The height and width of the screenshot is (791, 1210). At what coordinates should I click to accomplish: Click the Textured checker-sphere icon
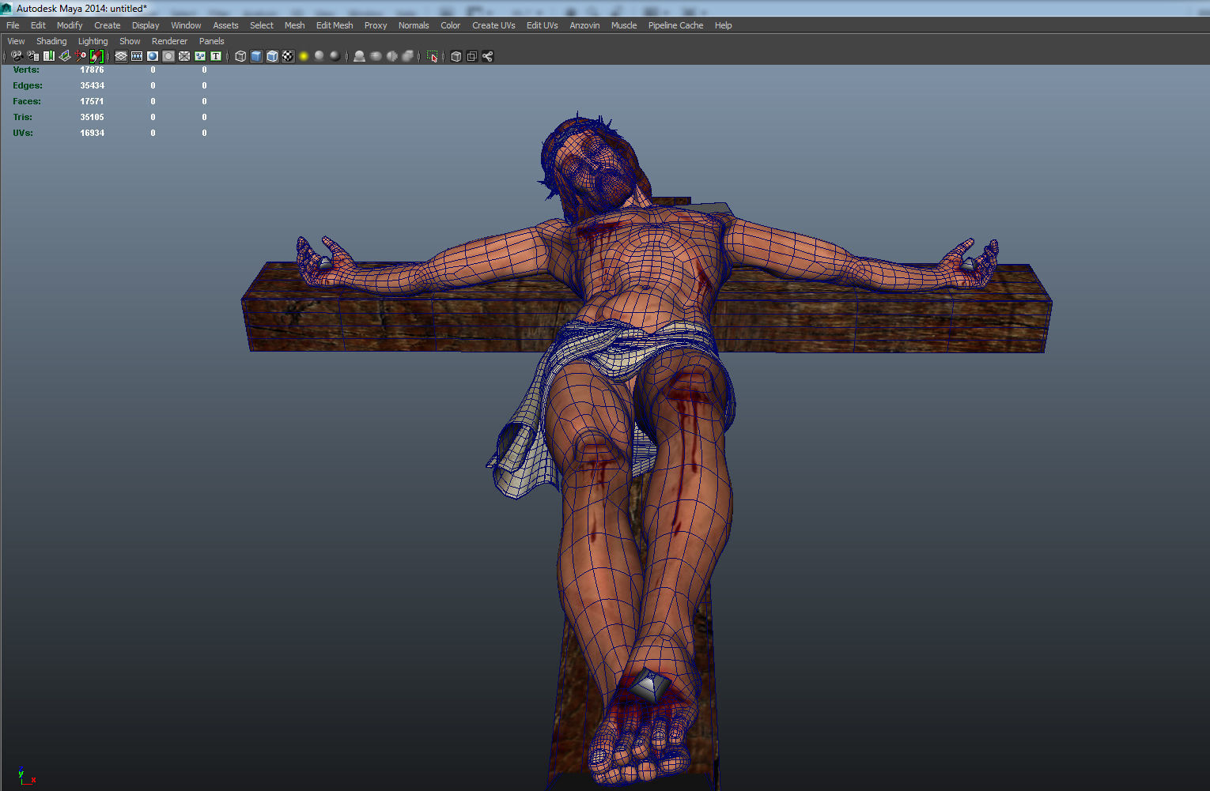288,56
